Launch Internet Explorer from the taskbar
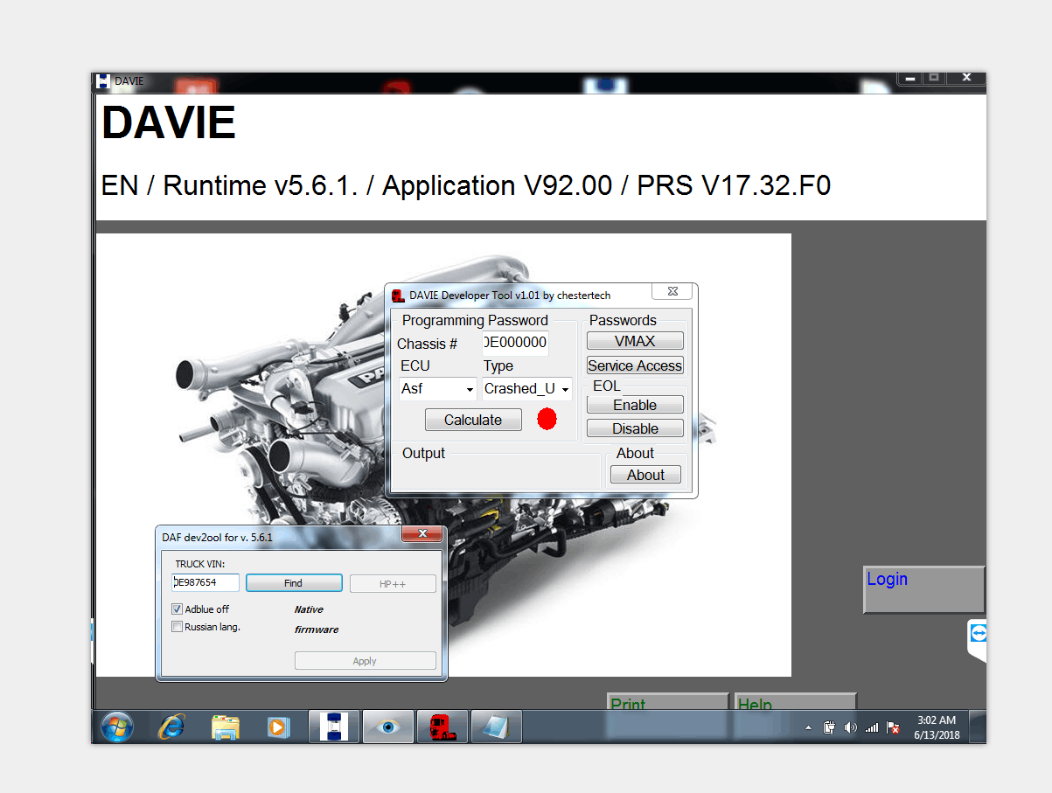1052x793 pixels. (171, 727)
